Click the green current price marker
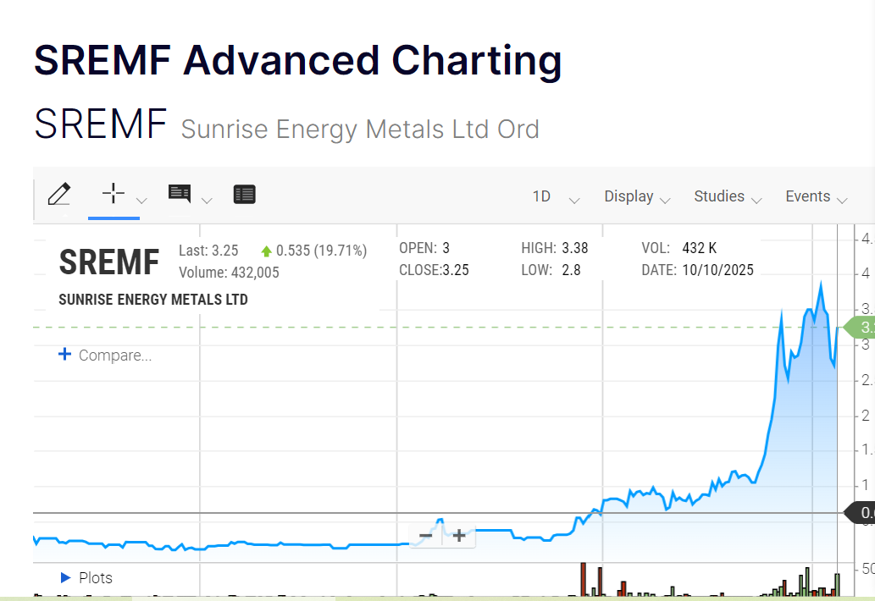Screen dimensions: 875x601 (x=860, y=327)
